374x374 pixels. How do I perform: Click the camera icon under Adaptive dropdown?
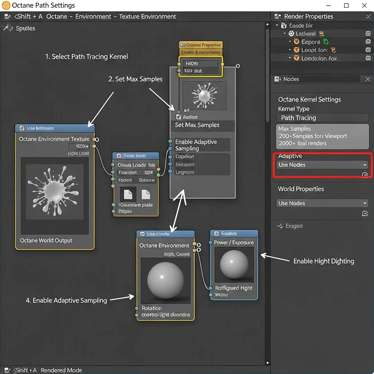(x=365, y=175)
